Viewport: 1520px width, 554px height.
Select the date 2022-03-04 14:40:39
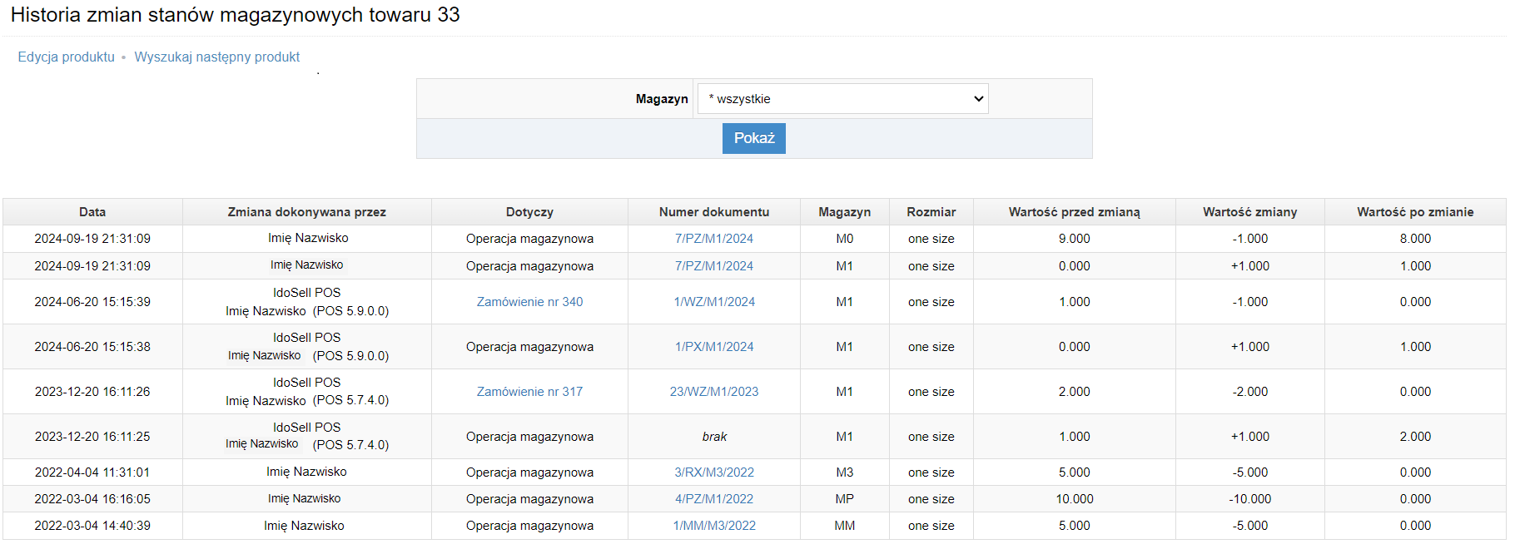[92, 526]
